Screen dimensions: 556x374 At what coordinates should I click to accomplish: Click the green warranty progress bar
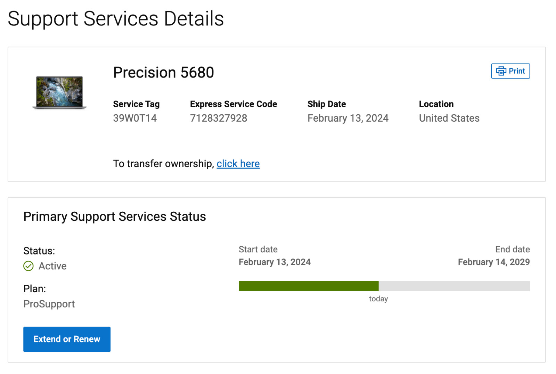pyautogui.click(x=309, y=286)
